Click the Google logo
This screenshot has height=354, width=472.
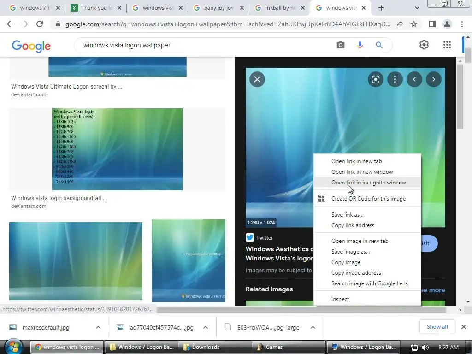31,46
